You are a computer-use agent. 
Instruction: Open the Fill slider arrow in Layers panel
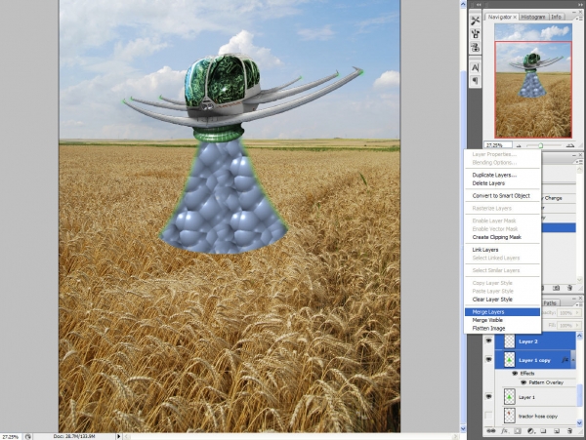coord(577,326)
